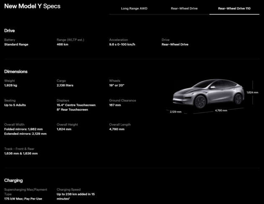
Task: Click Folded mirrors: 1,982 mm text
Action: tap(23, 129)
